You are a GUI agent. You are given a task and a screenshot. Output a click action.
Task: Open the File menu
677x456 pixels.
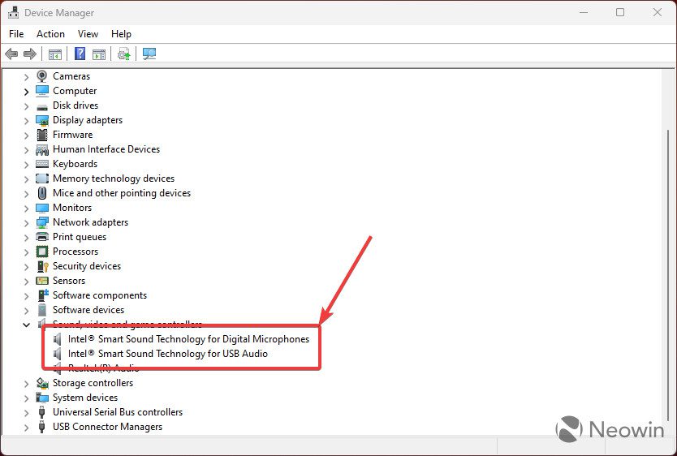16,34
